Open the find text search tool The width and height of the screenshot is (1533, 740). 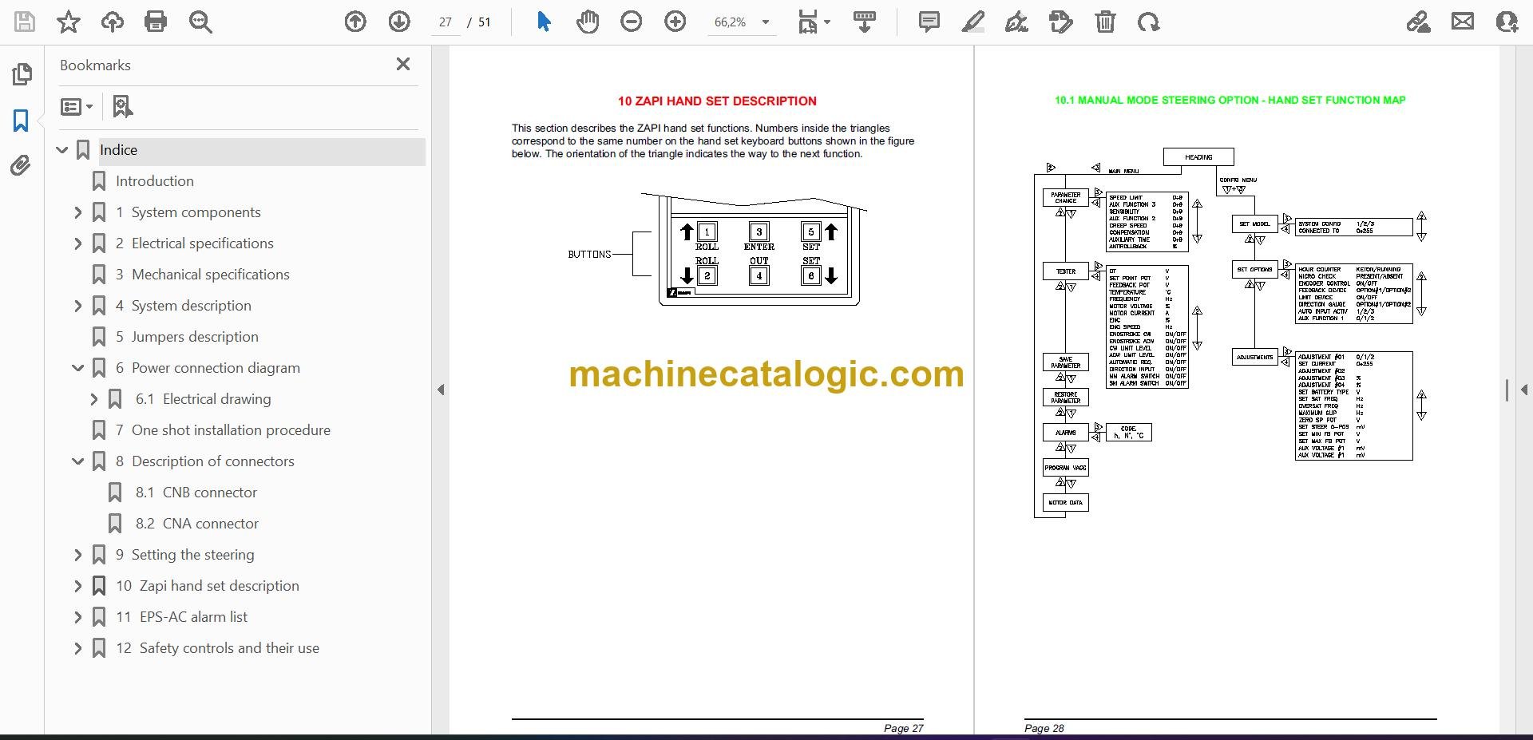tap(200, 22)
